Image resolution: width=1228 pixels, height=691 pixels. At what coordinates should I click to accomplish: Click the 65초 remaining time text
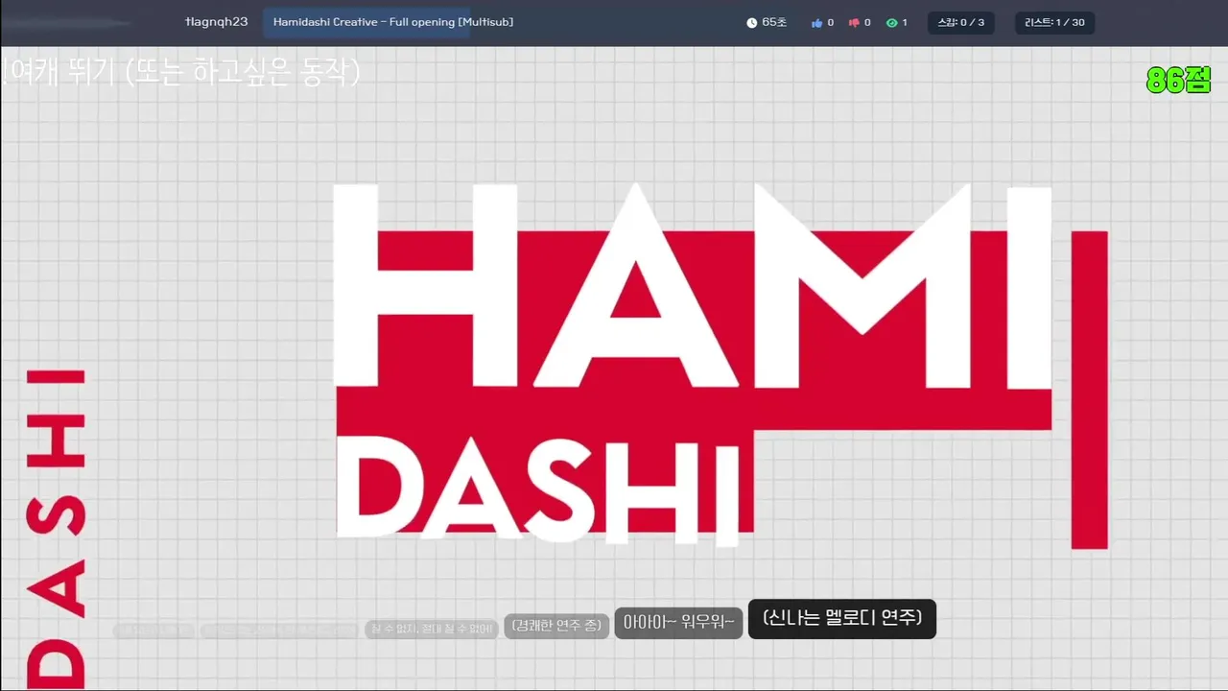[x=774, y=22]
